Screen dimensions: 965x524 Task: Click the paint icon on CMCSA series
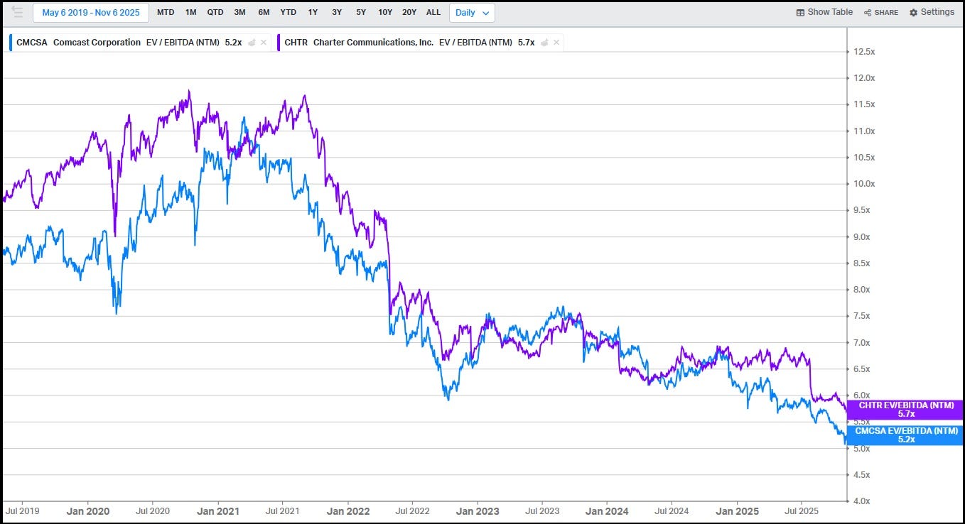(x=252, y=43)
